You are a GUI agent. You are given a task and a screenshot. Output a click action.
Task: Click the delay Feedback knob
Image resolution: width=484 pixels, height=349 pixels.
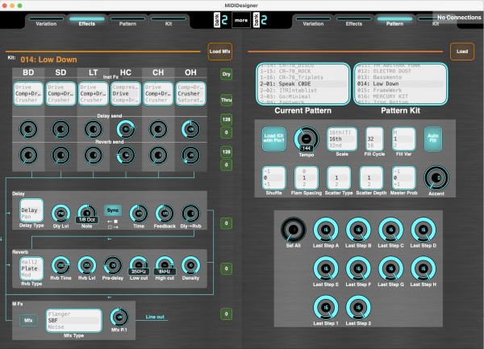point(165,214)
